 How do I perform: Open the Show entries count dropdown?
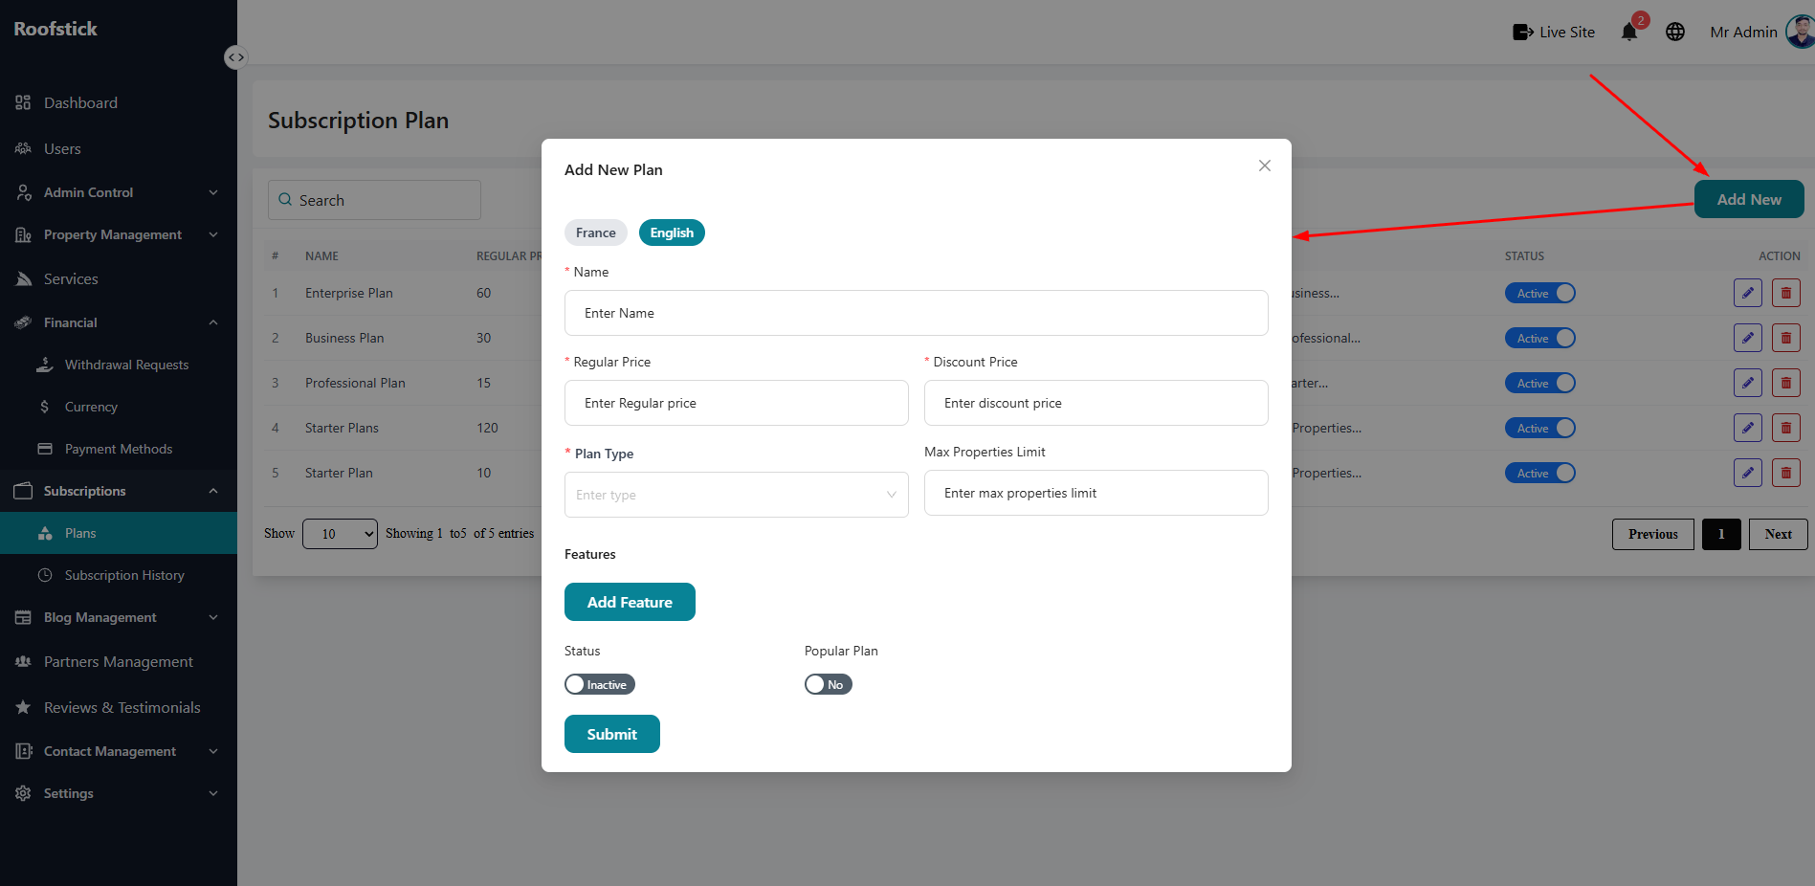click(340, 534)
